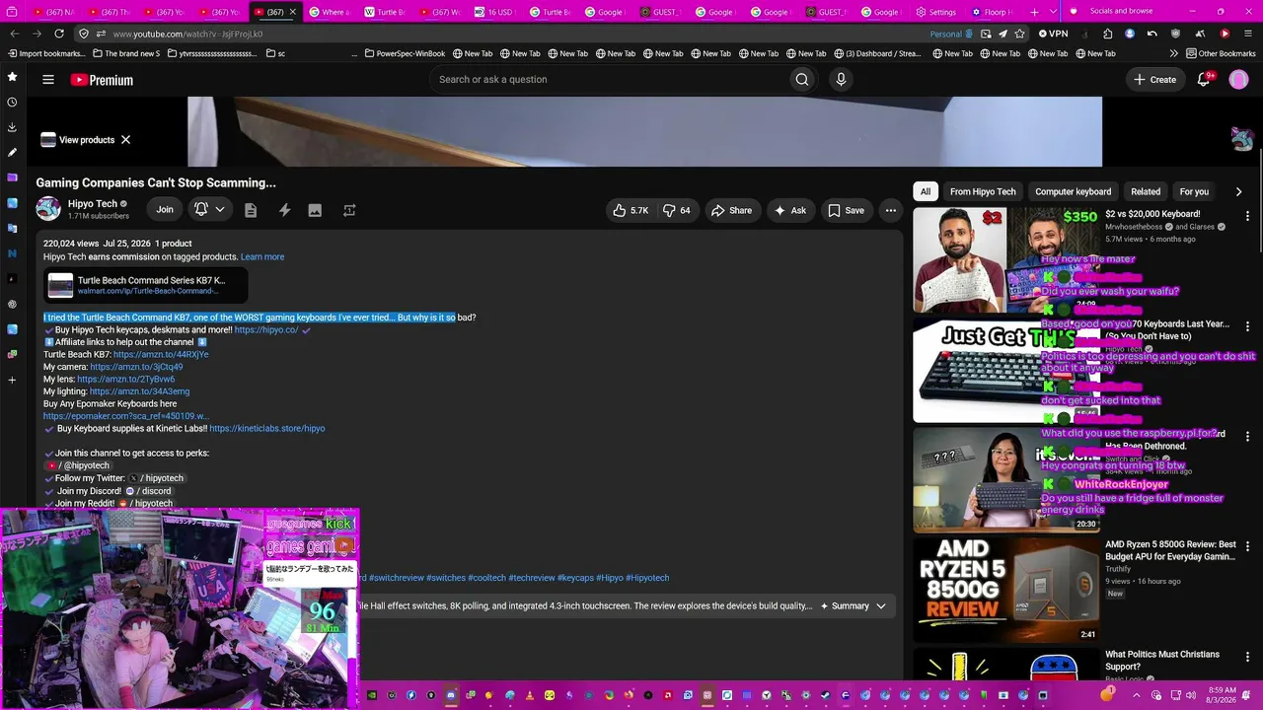Click the image icon under the video title
The image size is (1263, 710).
(315, 210)
